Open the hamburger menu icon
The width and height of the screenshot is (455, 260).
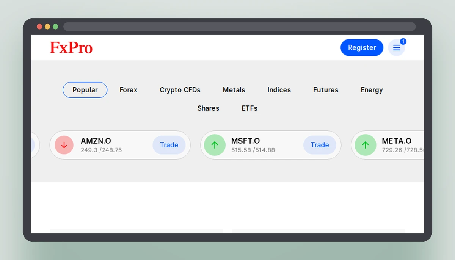point(396,48)
